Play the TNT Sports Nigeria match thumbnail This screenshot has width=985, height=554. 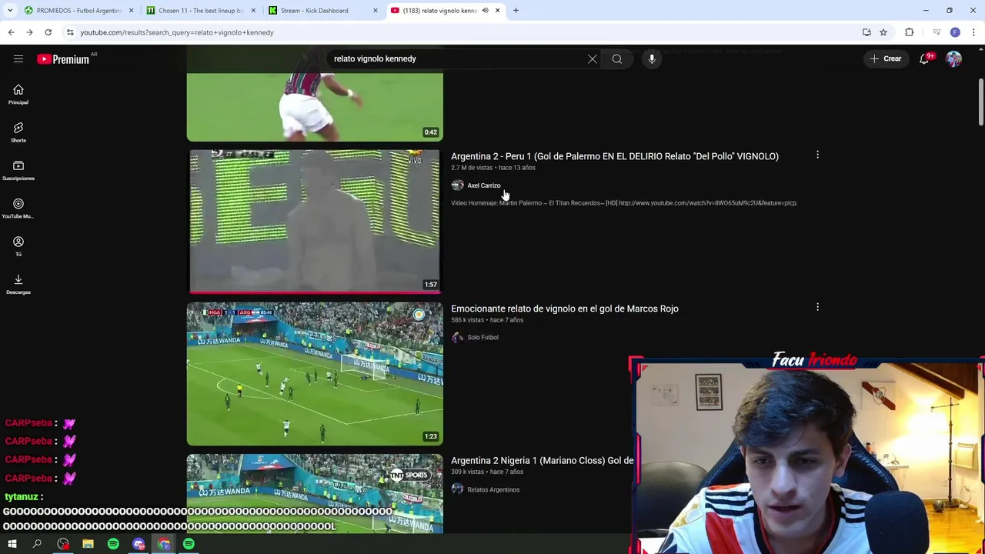(x=315, y=493)
